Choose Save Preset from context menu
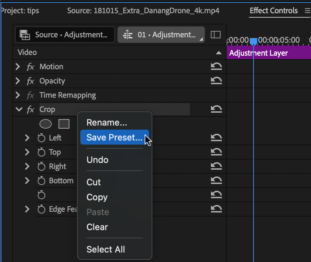Image resolution: width=311 pixels, height=262 pixels. click(114, 137)
